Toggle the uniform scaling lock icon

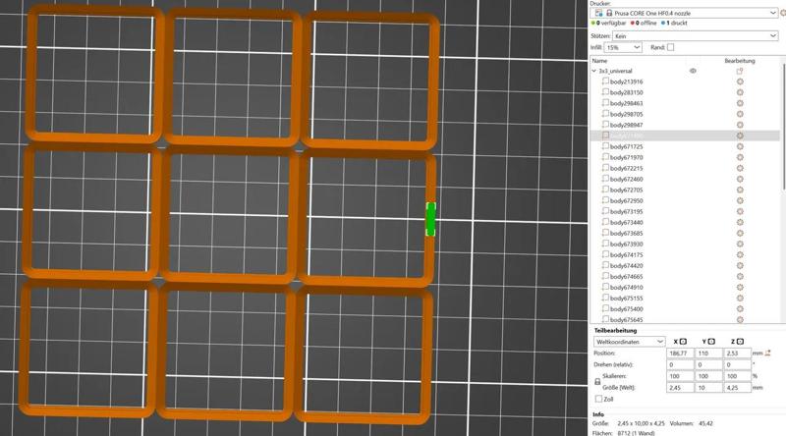click(x=597, y=382)
